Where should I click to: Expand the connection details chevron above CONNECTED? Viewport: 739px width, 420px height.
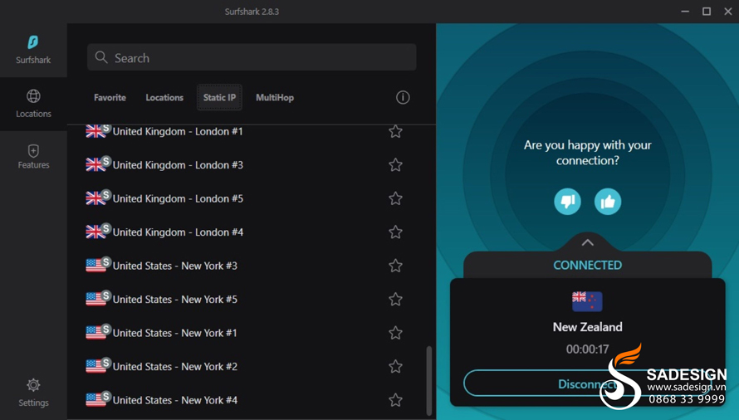[587, 242]
